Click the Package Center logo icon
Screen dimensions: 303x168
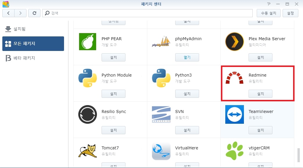(x=6, y=4)
